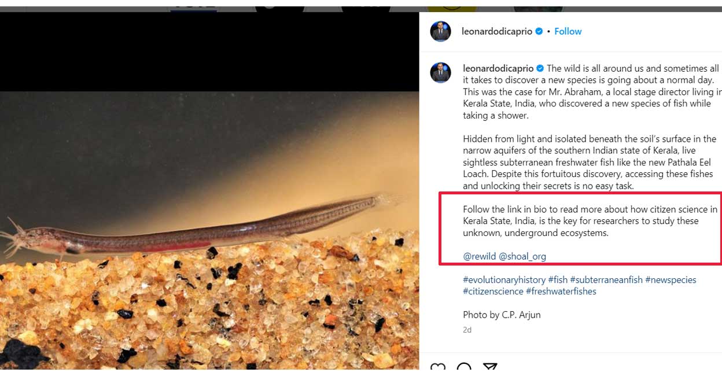Click the caption profile avatar
This screenshot has width=722, height=376.
pyautogui.click(x=440, y=72)
